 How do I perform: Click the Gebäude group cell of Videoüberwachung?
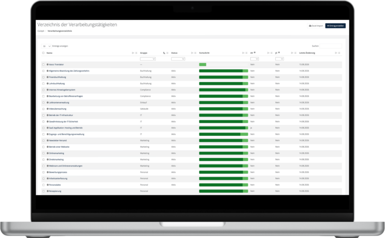(144, 109)
